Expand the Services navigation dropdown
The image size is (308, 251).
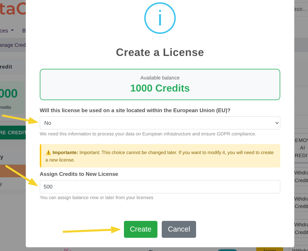(5, 30)
